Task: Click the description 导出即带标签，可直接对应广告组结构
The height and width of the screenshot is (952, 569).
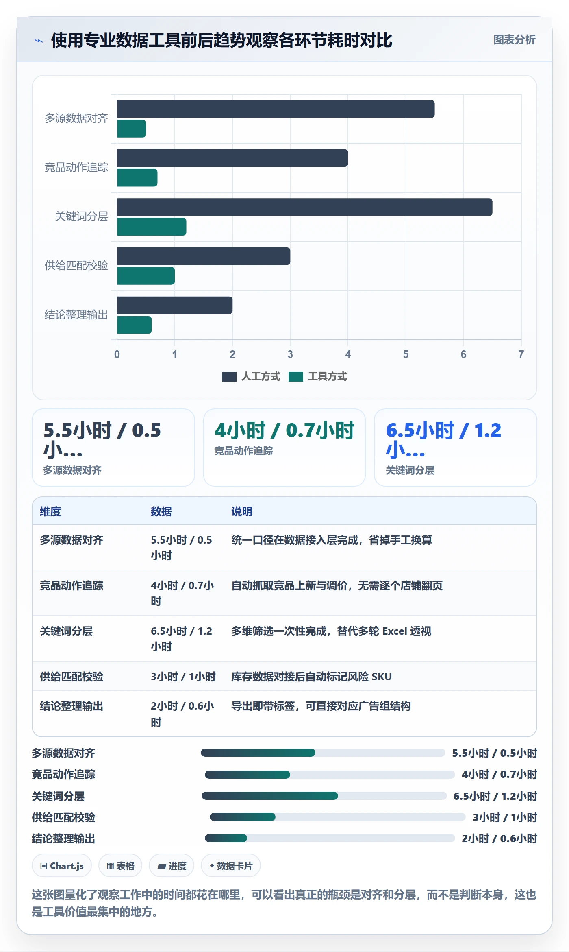Action: tap(321, 706)
